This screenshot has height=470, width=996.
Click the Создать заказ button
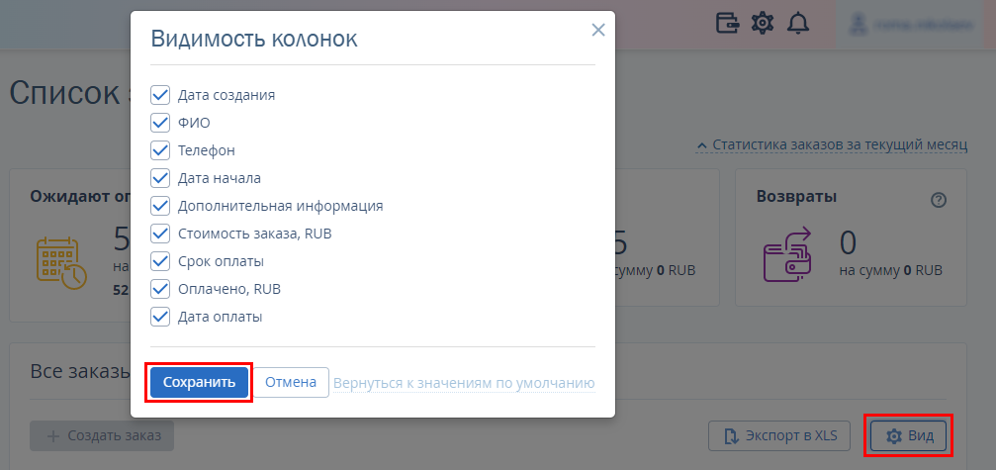pyautogui.click(x=102, y=435)
